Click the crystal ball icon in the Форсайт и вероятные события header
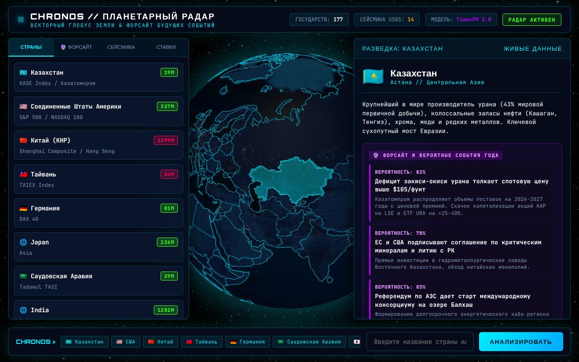579x362 pixels. point(376,155)
